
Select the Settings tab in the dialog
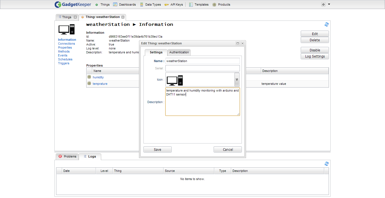[156, 52]
